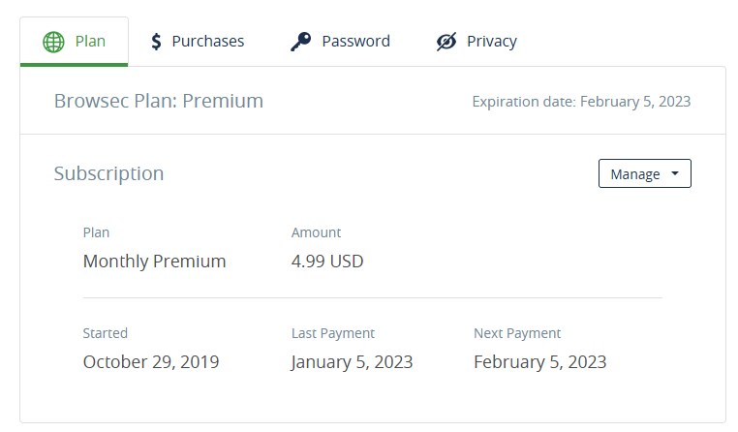
Task: Click the key Password icon
Action: pos(301,42)
